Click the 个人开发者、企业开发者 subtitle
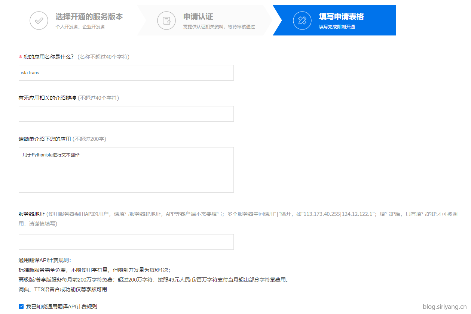Image resolution: width=471 pixels, height=314 pixels. [x=80, y=27]
